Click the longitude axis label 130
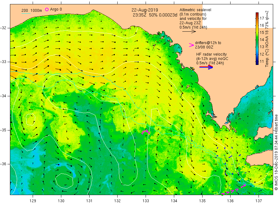280x205 pixels. 61,201
